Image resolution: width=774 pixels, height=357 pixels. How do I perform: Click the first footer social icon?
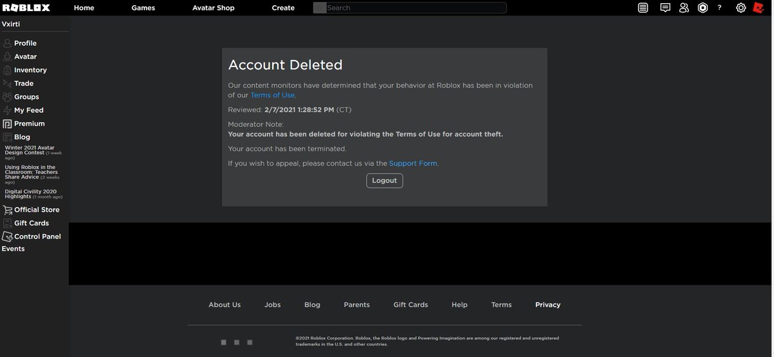point(224,342)
